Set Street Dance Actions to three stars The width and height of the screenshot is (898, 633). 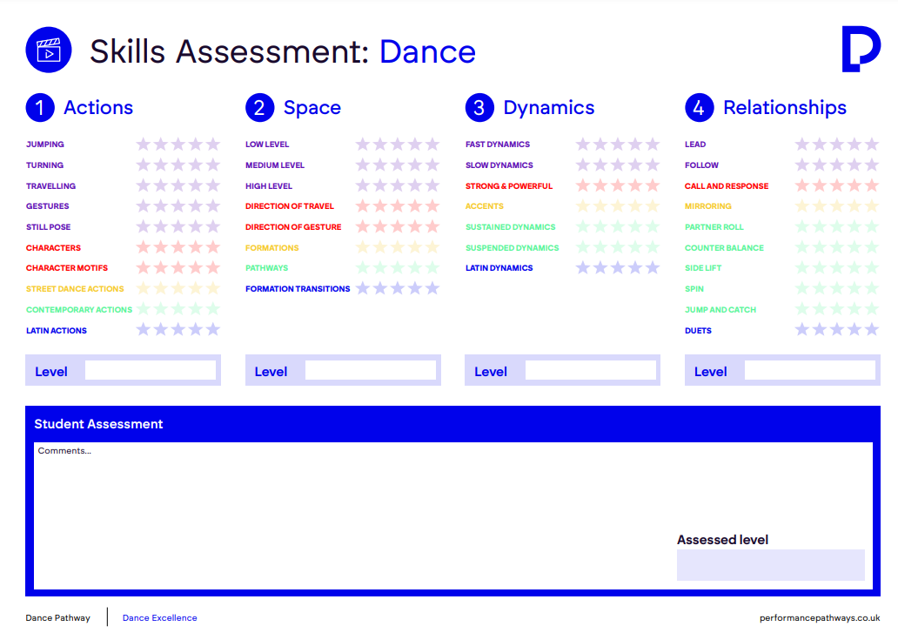point(178,289)
